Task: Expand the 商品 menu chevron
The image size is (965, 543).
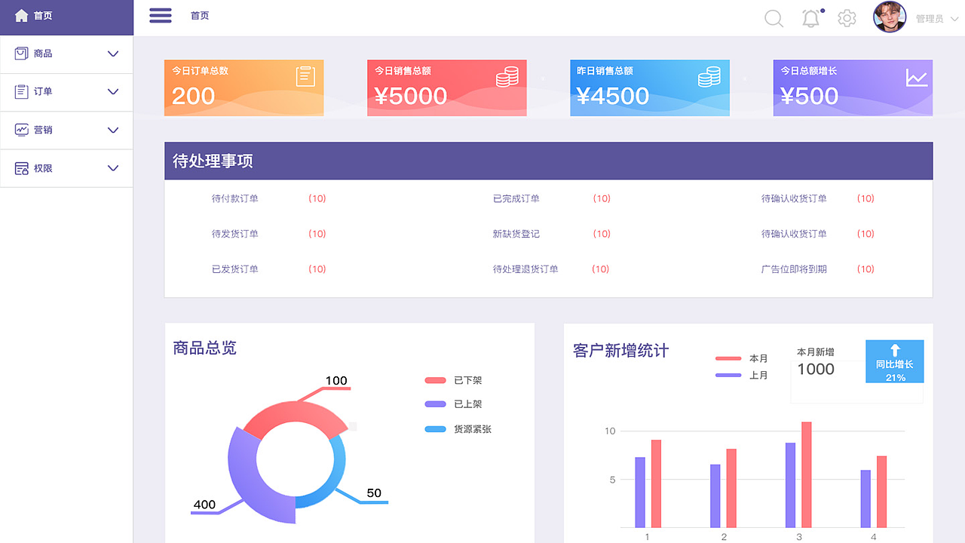Action: 113,54
